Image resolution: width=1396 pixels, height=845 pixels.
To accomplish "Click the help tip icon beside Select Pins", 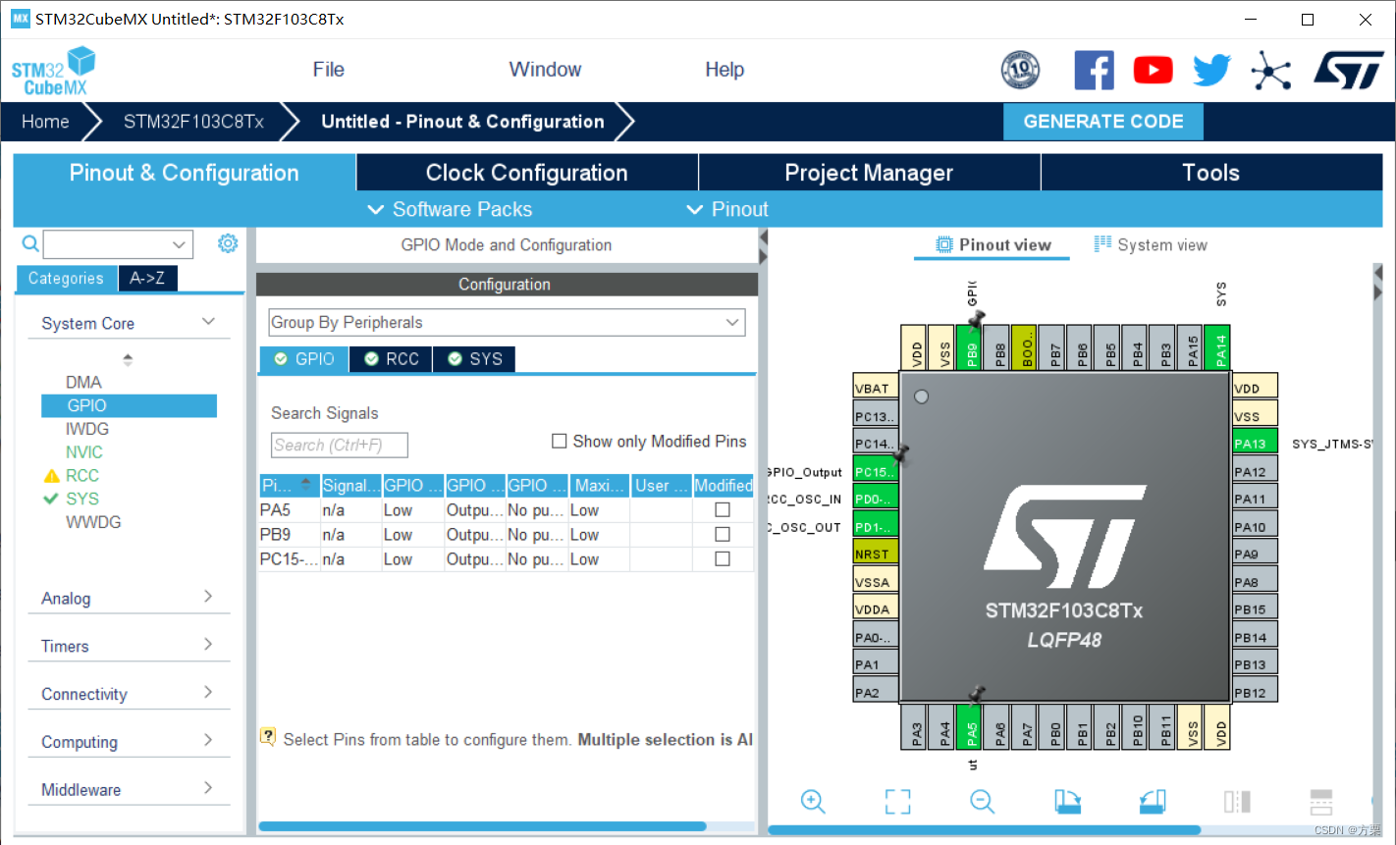I will (267, 736).
